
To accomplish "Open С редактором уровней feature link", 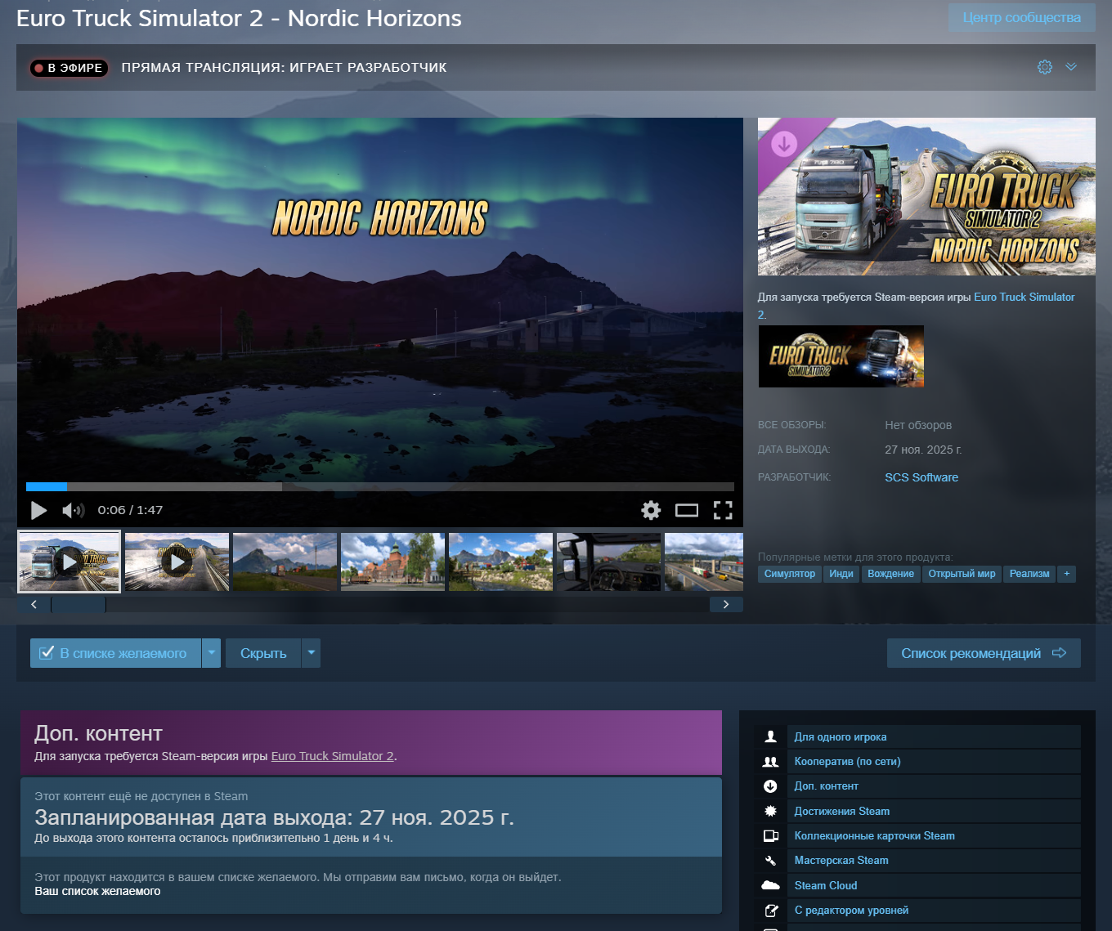I will [x=852, y=910].
